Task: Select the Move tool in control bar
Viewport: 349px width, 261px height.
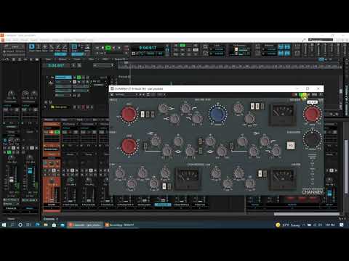Action: 45,47
